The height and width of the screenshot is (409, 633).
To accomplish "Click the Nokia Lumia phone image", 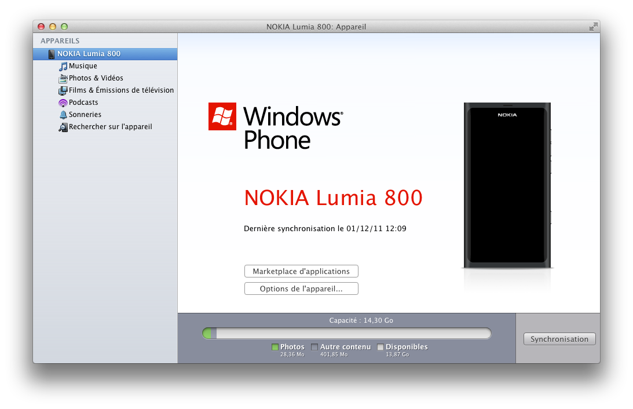I will click(507, 185).
